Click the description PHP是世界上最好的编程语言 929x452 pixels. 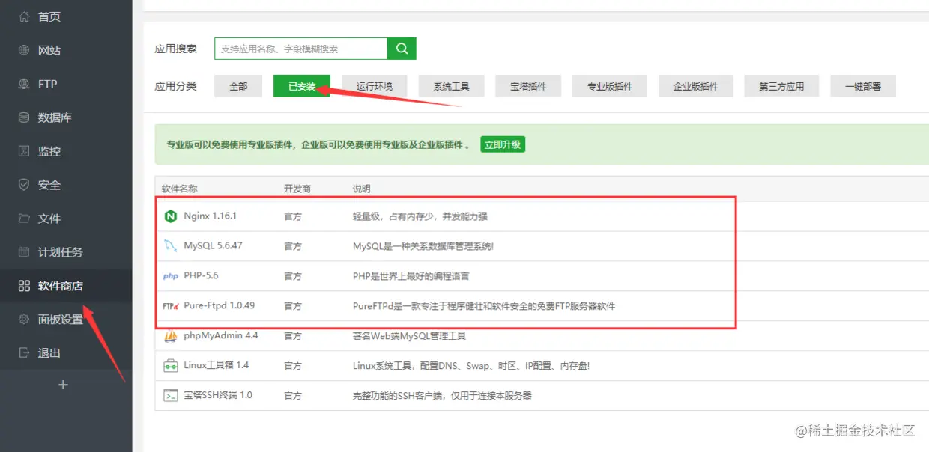pyautogui.click(x=411, y=275)
